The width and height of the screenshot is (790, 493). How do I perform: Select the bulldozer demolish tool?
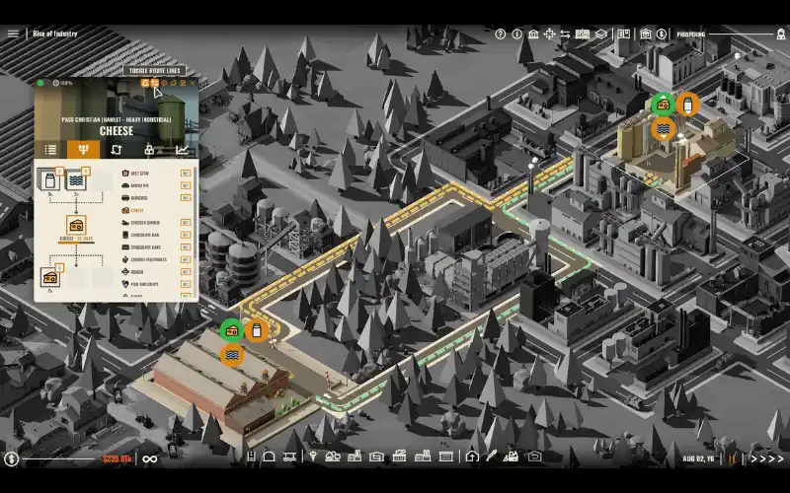(x=512, y=457)
